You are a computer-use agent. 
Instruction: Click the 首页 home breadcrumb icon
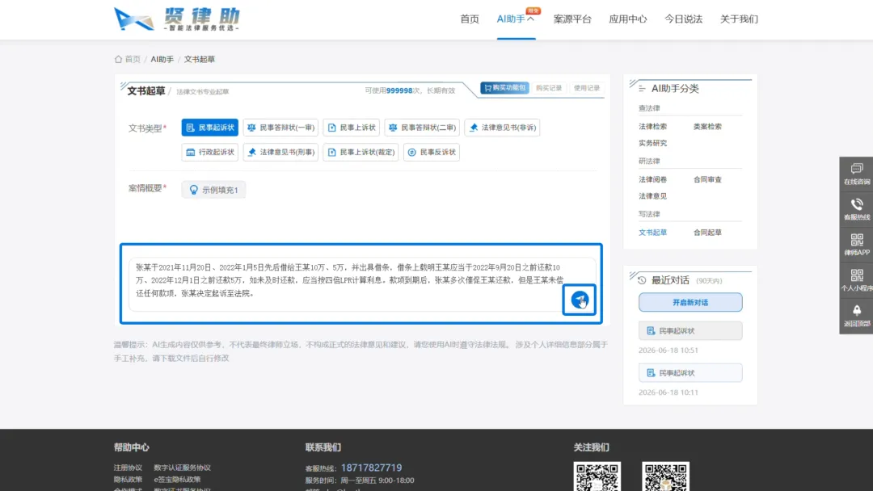(118, 59)
